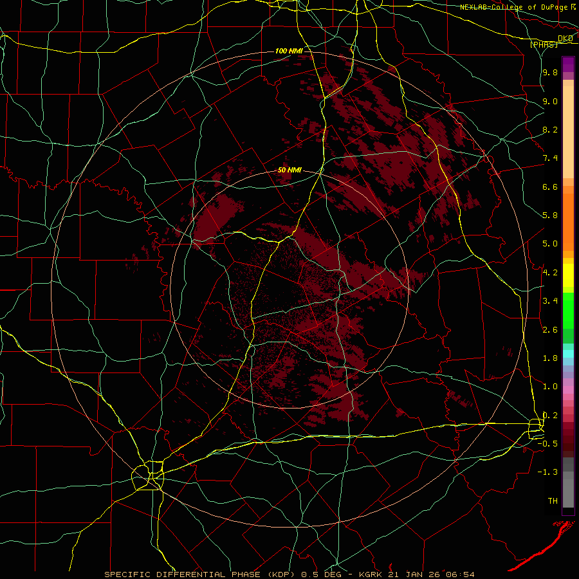Select the 3.4 value on the scale
The height and width of the screenshot is (579, 579).
point(550,301)
